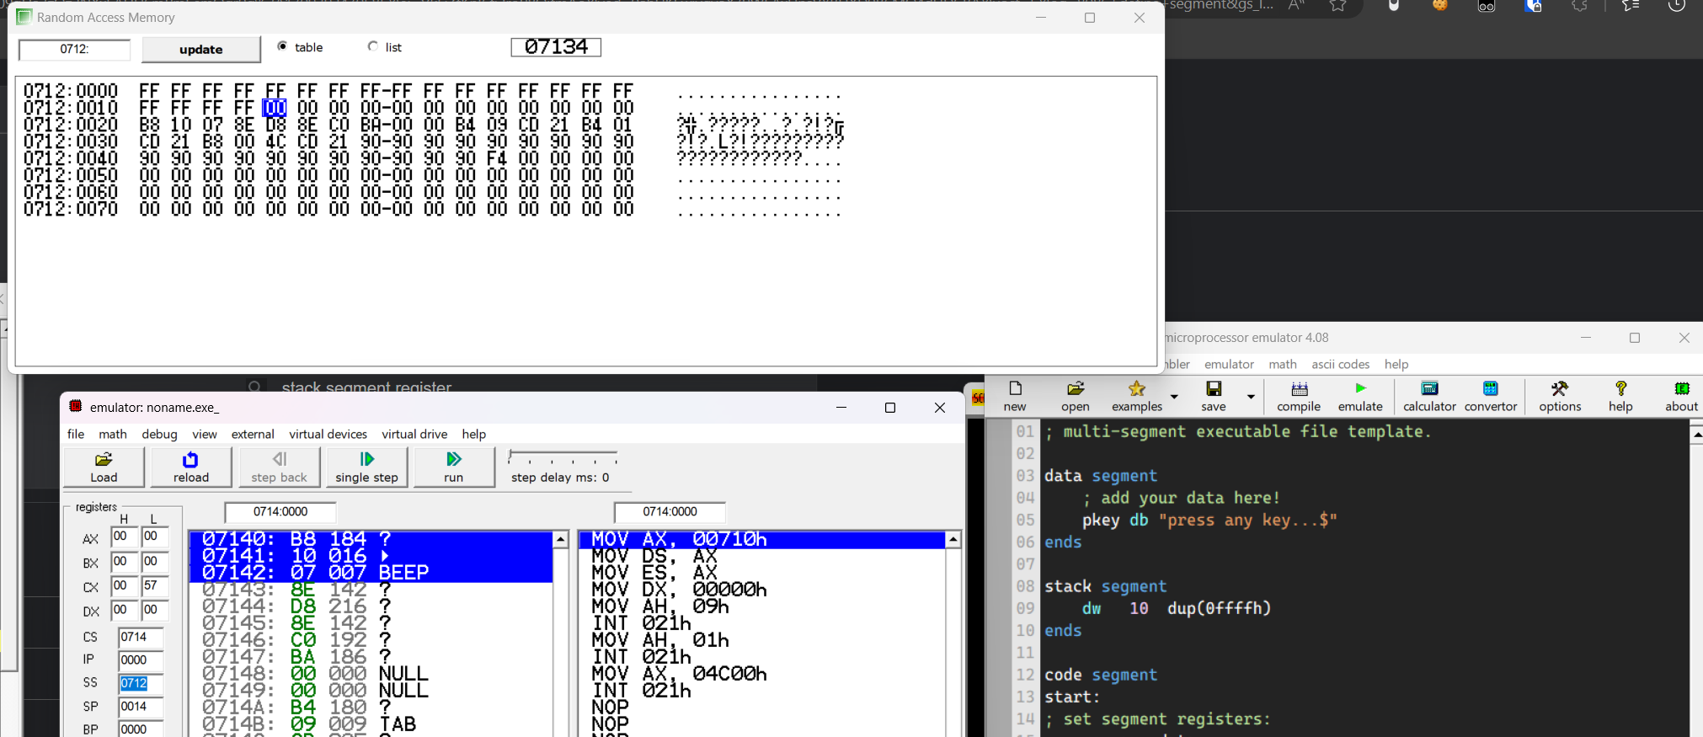Click Load in the emulator window
Image resolution: width=1703 pixels, height=737 pixels.
(x=104, y=467)
